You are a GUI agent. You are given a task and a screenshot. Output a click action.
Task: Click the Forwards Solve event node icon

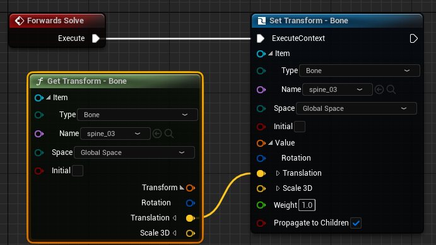(x=20, y=21)
